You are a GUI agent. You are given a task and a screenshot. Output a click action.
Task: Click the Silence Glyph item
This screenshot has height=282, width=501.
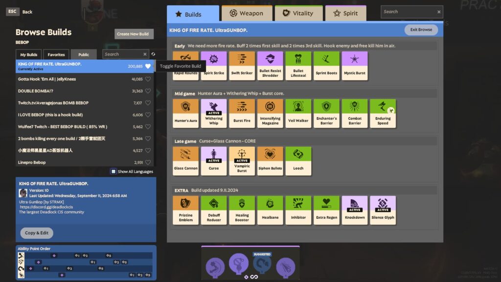click(x=383, y=210)
